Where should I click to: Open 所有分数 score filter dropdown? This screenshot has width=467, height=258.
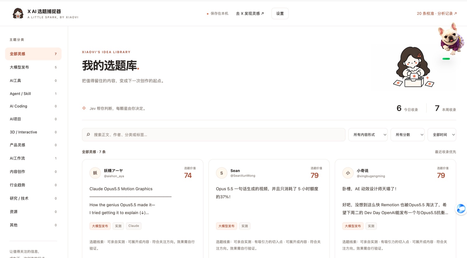pos(407,135)
